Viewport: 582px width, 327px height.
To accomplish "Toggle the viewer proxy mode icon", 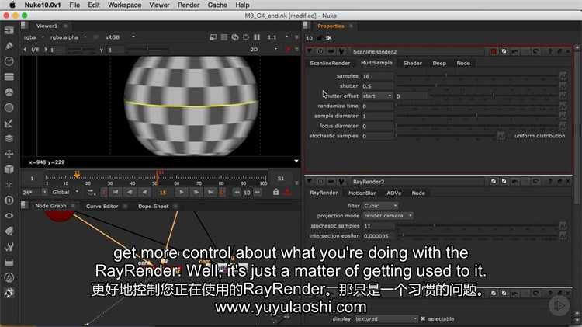I will point(223,37).
